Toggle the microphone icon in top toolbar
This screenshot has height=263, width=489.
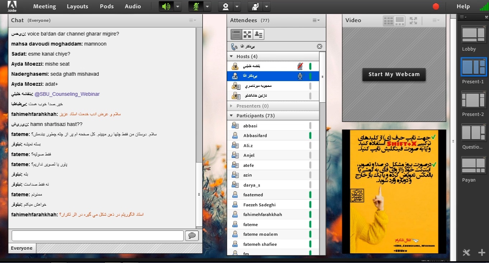coord(196,6)
